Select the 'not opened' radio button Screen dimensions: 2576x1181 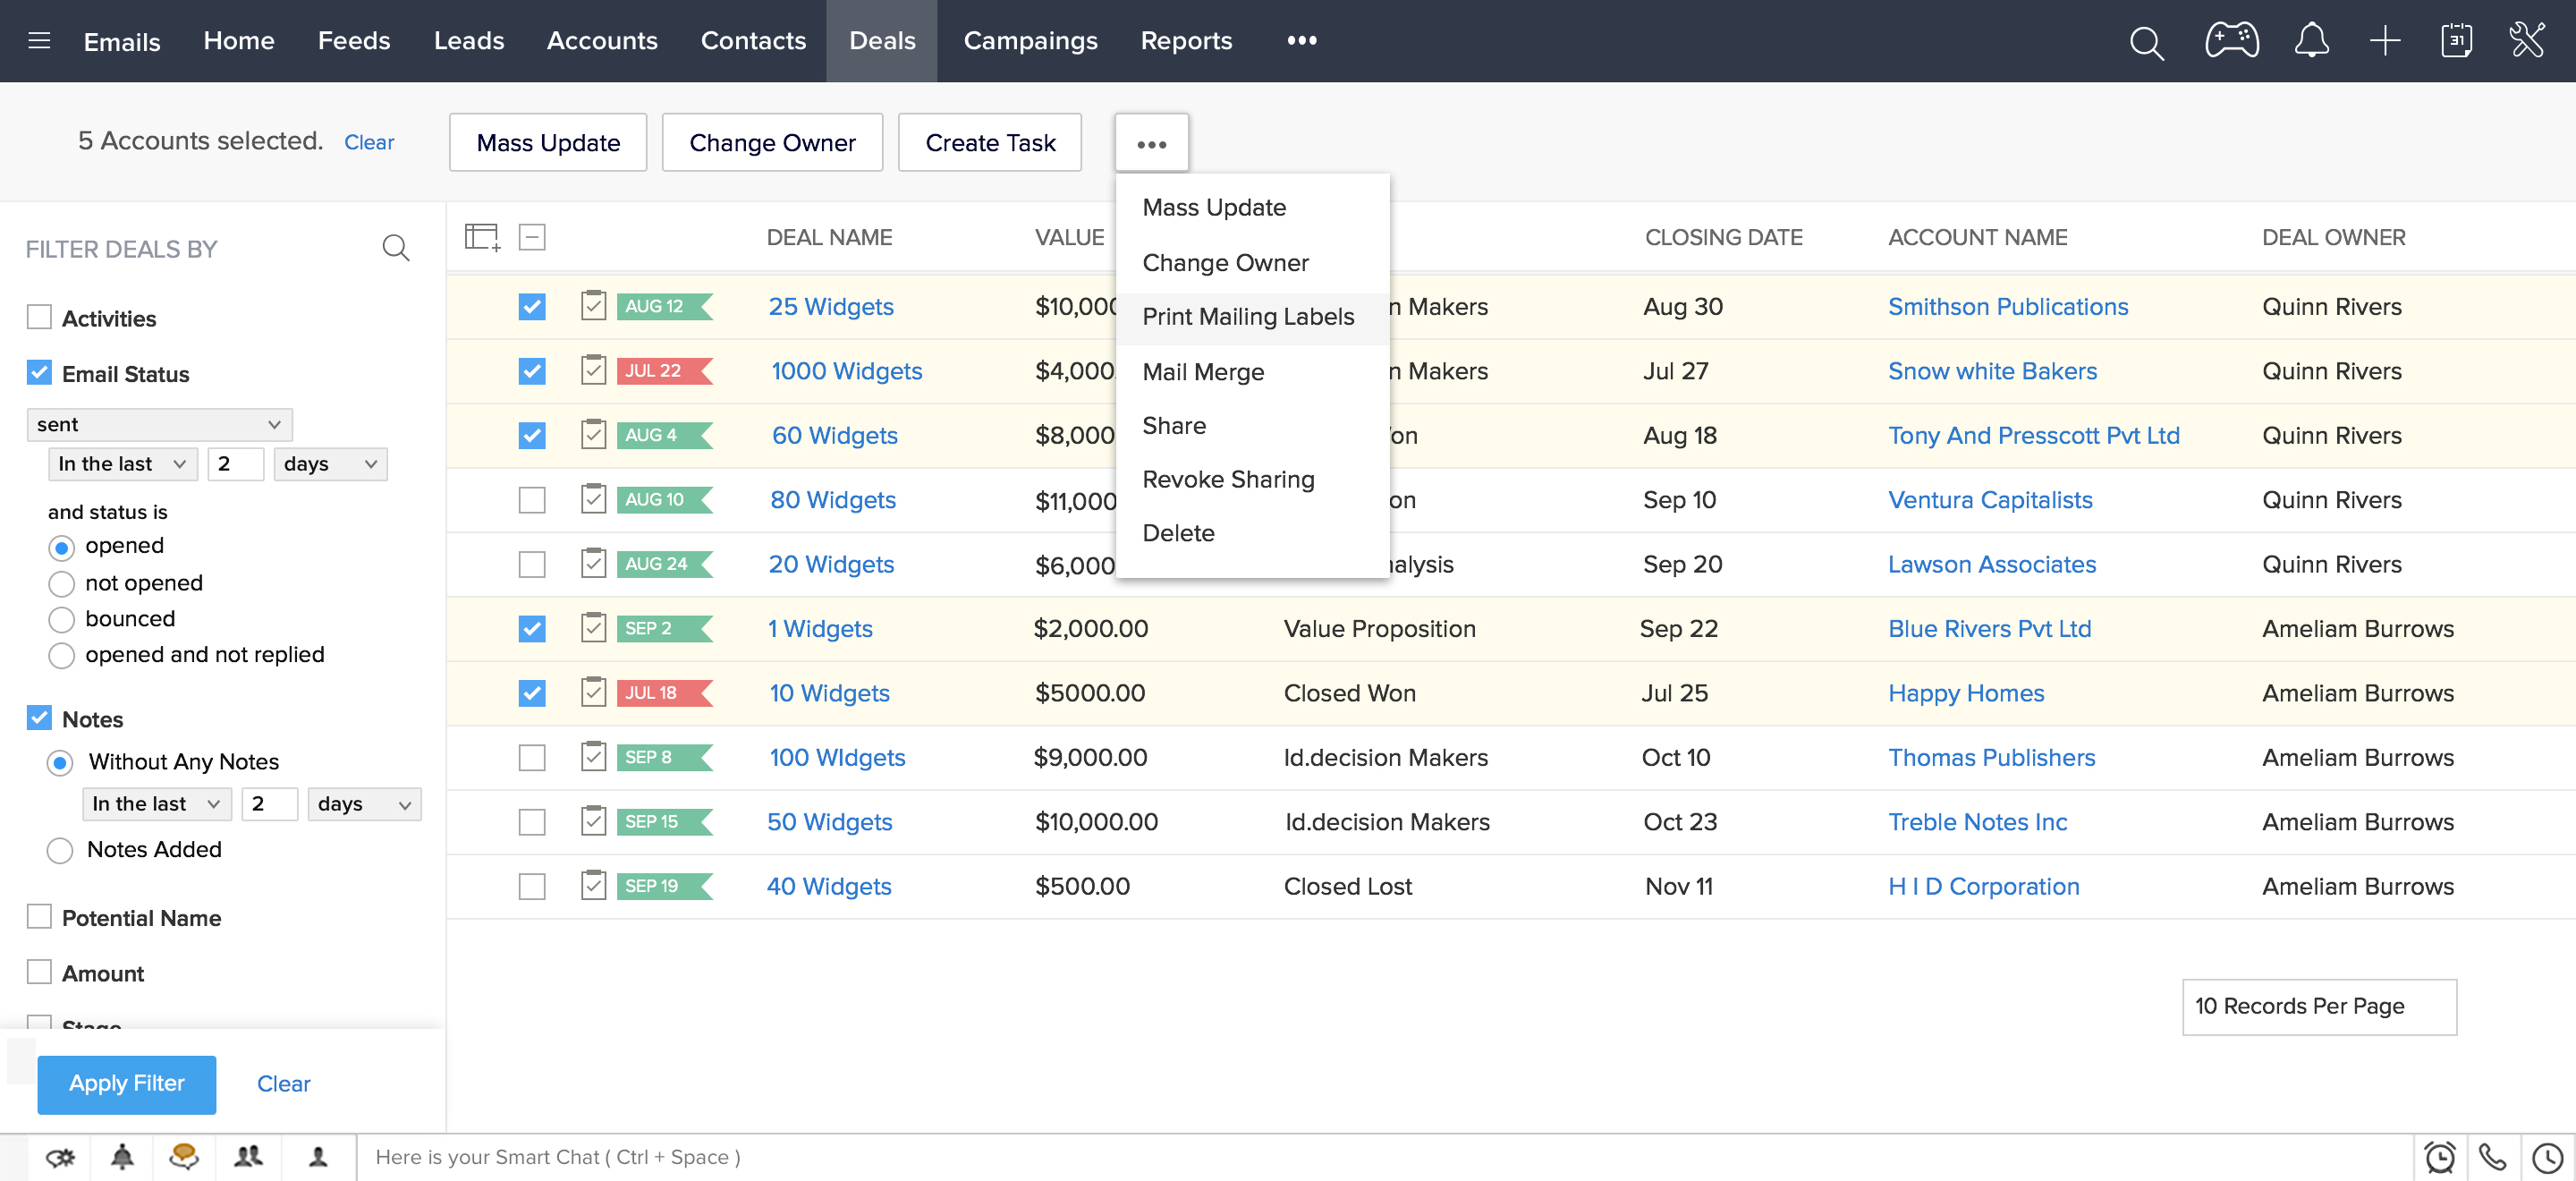point(61,582)
